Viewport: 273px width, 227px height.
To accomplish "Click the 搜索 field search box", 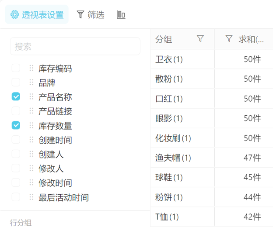I will (x=75, y=47).
